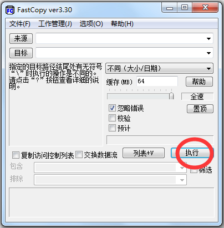Screen dimensions: 224x228
Task: Minimize the FastCopy window
Action: click(170, 8)
